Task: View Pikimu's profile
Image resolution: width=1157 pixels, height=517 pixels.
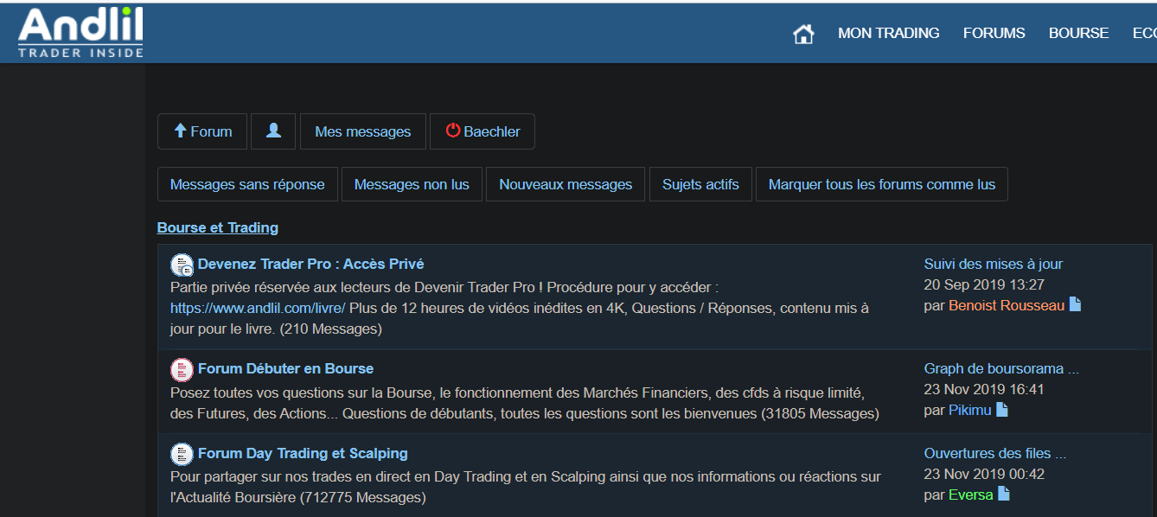Action: (x=970, y=410)
